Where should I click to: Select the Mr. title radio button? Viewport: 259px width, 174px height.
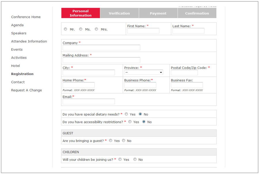[65, 29]
